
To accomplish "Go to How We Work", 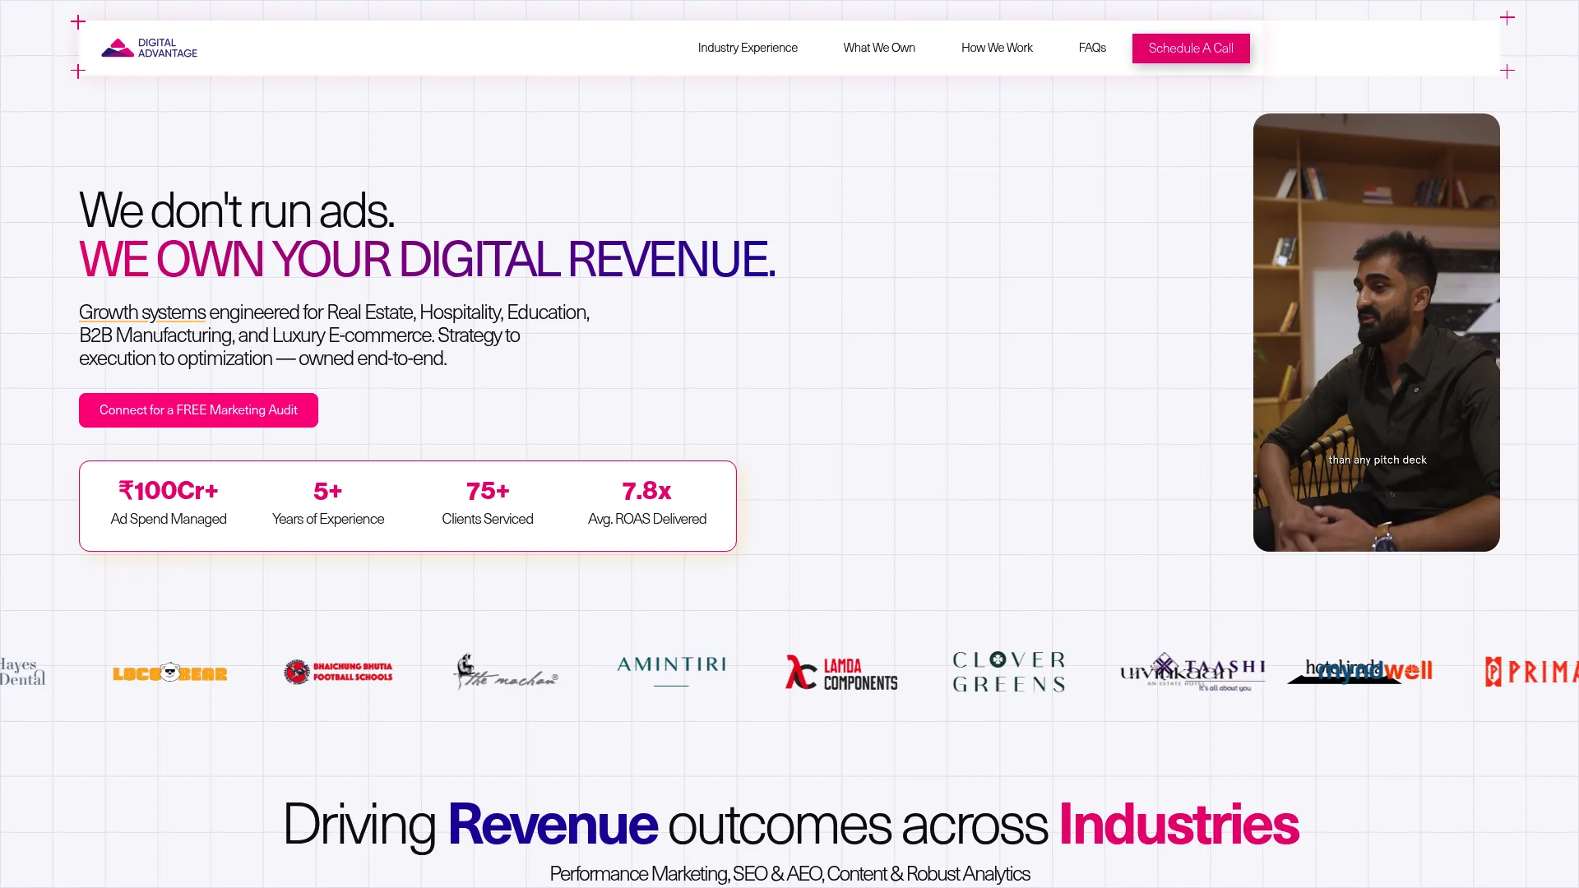I will point(997,48).
